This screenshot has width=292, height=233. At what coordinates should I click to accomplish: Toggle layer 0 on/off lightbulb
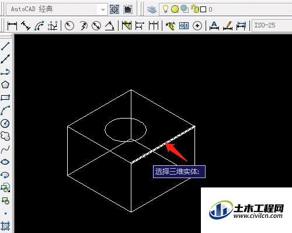(x=165, y=9)
